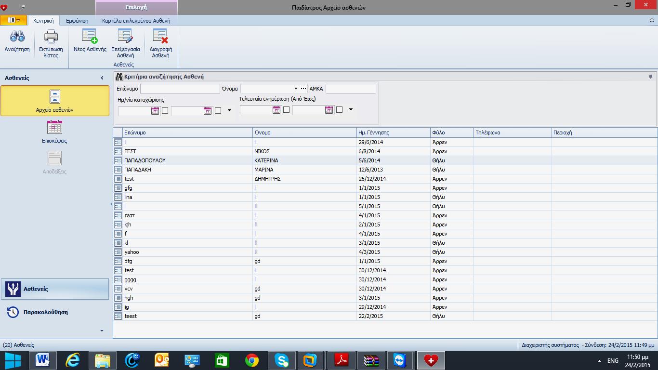Viewport: 658px width, 370px height.
Task: Pin the search criteria panel
Action: tap(650, 77)
